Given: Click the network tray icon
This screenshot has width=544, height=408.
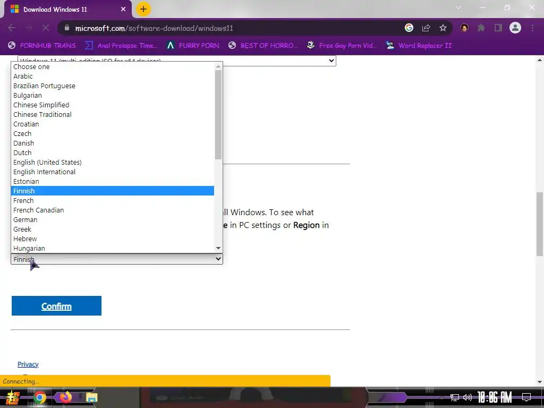Looking at the screenshot, I should tap(455, 397).
